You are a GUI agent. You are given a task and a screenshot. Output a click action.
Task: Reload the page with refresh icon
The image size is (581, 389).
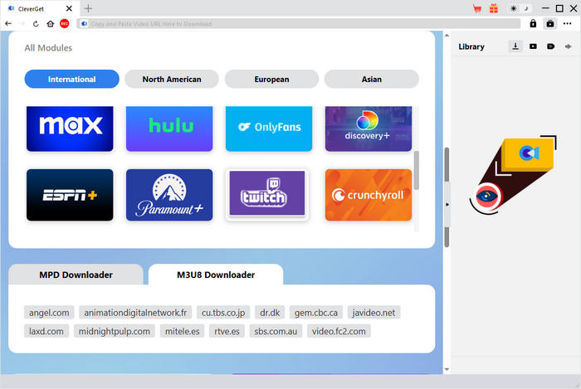[36, 24]
